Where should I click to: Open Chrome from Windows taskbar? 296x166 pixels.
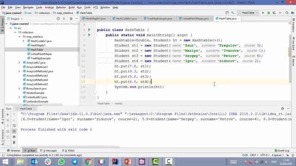[x=88, y=162]
